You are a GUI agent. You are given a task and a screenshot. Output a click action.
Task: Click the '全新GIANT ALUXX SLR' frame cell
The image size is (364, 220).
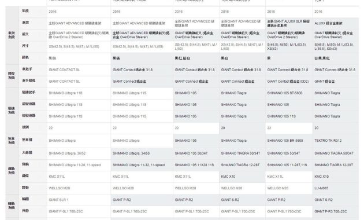tap(288, 23)
